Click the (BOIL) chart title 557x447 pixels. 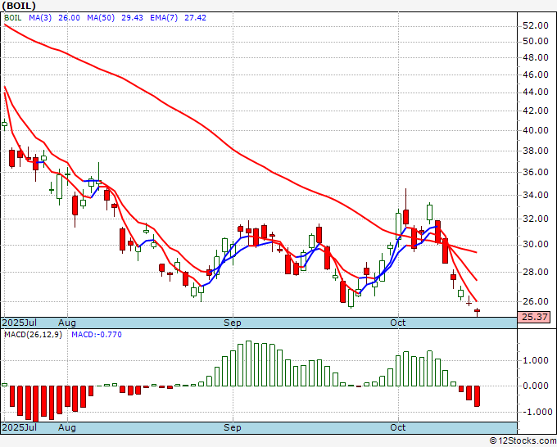coord(19,6)
